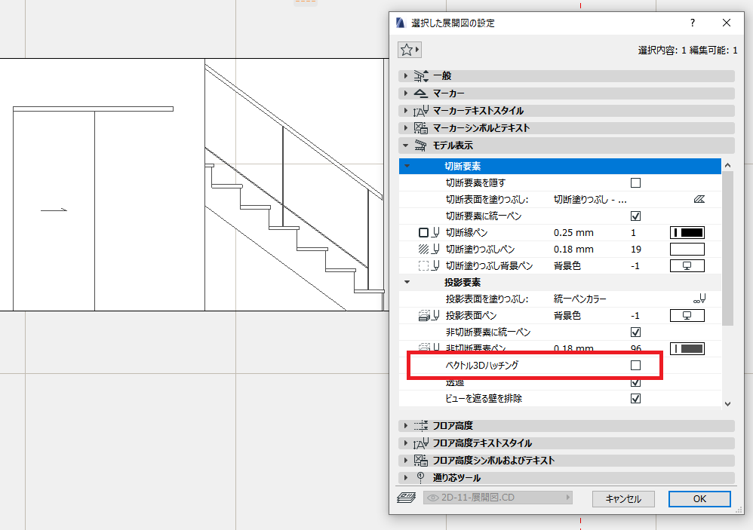The width and height of the screenshot is (753, 530).
Task: Click the フロア高度シンボルおよびテキスト panel icon
Action: click(421, 461)
